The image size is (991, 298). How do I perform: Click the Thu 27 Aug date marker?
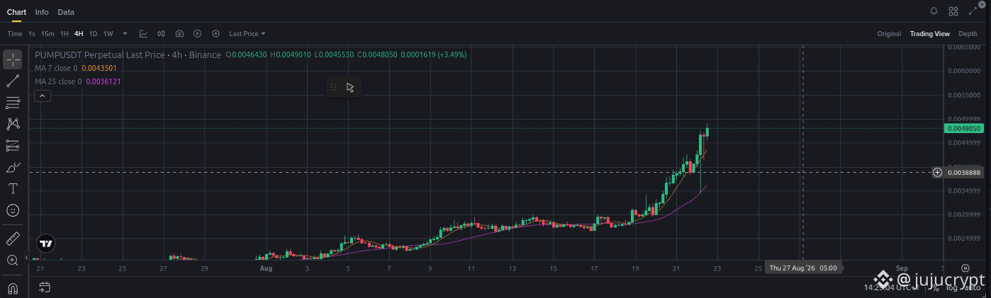(x=803, y=268)
